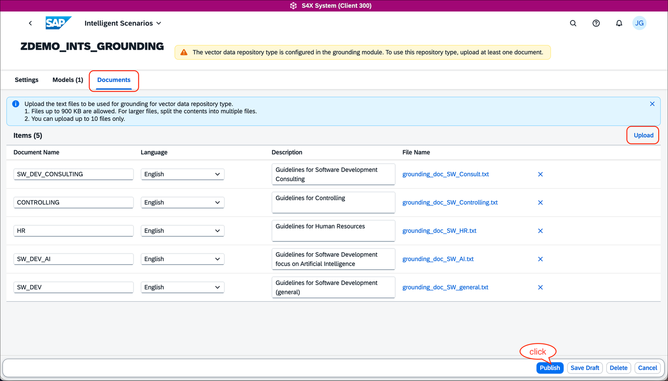Open notifications bell icon

(x=619, y=23)
